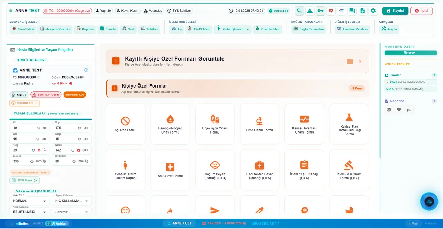Click the key icon in the header
The image size is (443, 229).
(320, 11)
